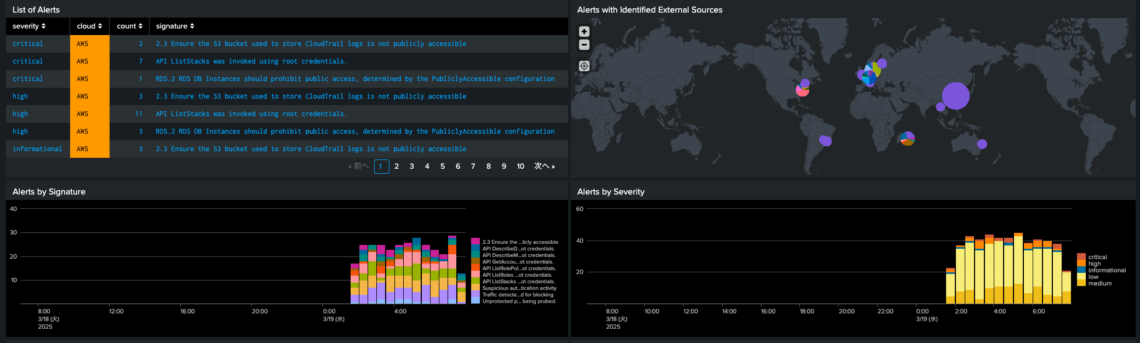Viewport: 1140px width, 343px height.
Task: Click the purple dot over Australia
Action: pos(982,144)
